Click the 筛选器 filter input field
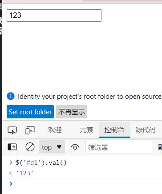This screenshot has height=194, width=162. (119, 147)
